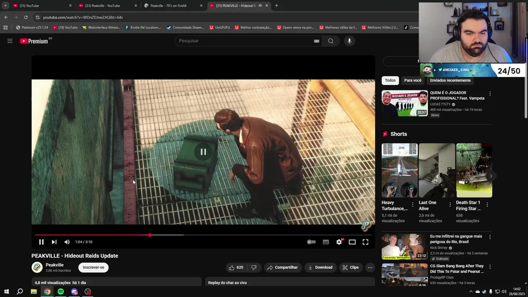The image size is (528, 297).
Task: Seek on the video progress bar
Action: click(203, 235)
